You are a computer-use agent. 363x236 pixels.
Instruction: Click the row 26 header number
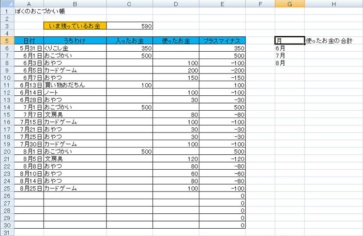7,196
